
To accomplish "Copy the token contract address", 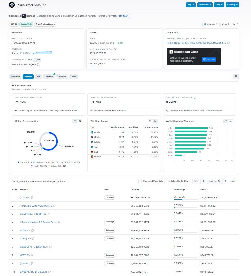I will click(228, 43).
